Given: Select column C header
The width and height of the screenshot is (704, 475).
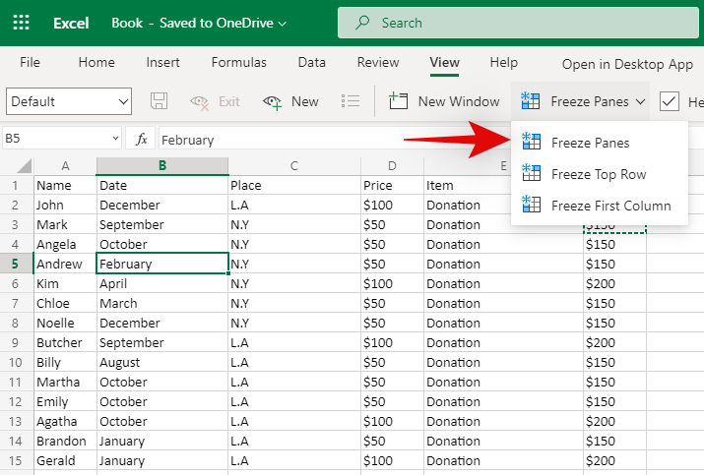Looking at the screenshot, I should (293, 165).
